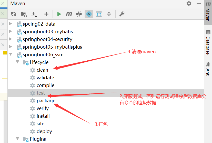Click gear icon beside site
The image size is (212, 143).
click(33, 124)
